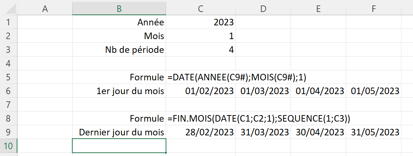The width and height of the screenshot is (413, 156).
Task: Select the Mois label cell
Action: (119, 36)
